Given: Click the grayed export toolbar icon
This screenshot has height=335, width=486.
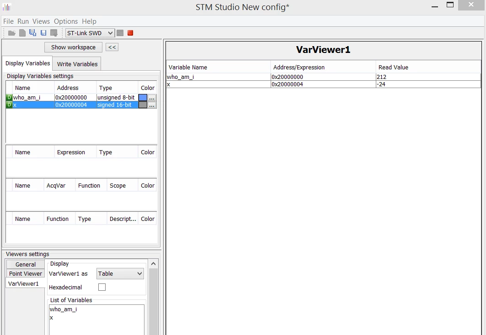Looking at the screenshot, I should pyautogui.click(x=54, y=33).
